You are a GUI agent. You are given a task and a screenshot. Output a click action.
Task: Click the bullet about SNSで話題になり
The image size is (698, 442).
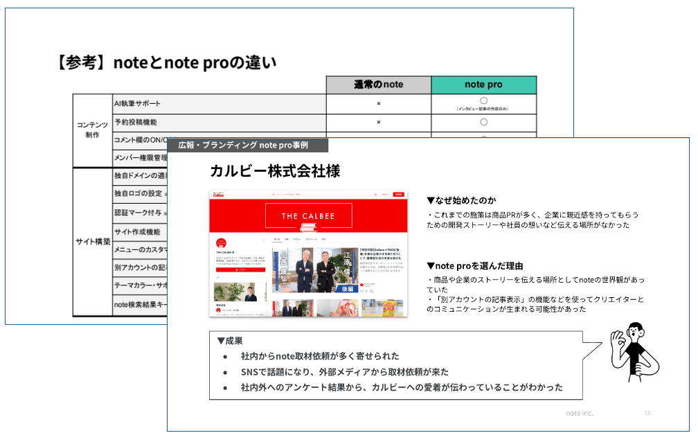345,371
